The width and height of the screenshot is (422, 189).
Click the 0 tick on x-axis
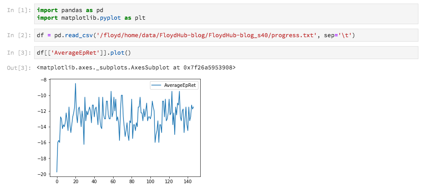tap(57, 181)
